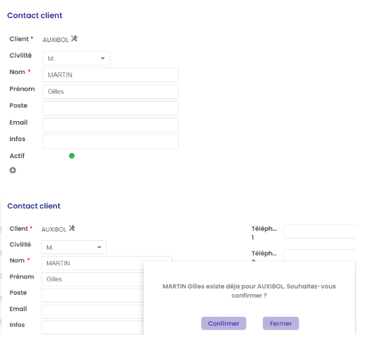Click the tools icon beside AUXIBOL in lower form
This screenshot has width=382, height=347.
click(72, 228)
